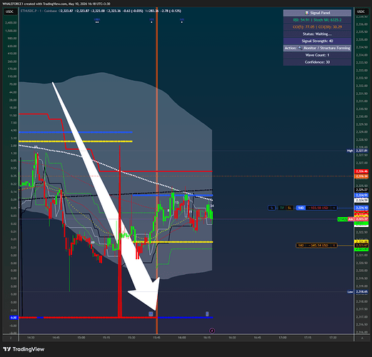This screenshot has width=372, height=357.
Task: Click the purple replay marker icon near time axis
Action: point(212,331)
